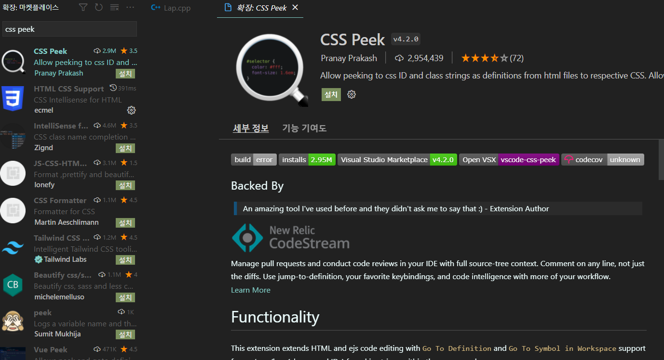Select HTML CSS Support extension

tap(69, 99)
